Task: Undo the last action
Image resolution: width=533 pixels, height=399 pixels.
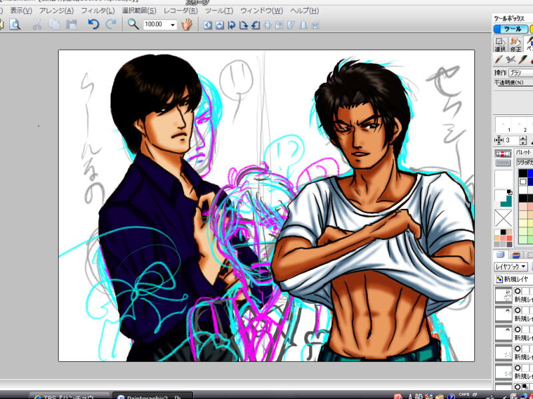Action: pyautogui.click(x=93, y=25)
